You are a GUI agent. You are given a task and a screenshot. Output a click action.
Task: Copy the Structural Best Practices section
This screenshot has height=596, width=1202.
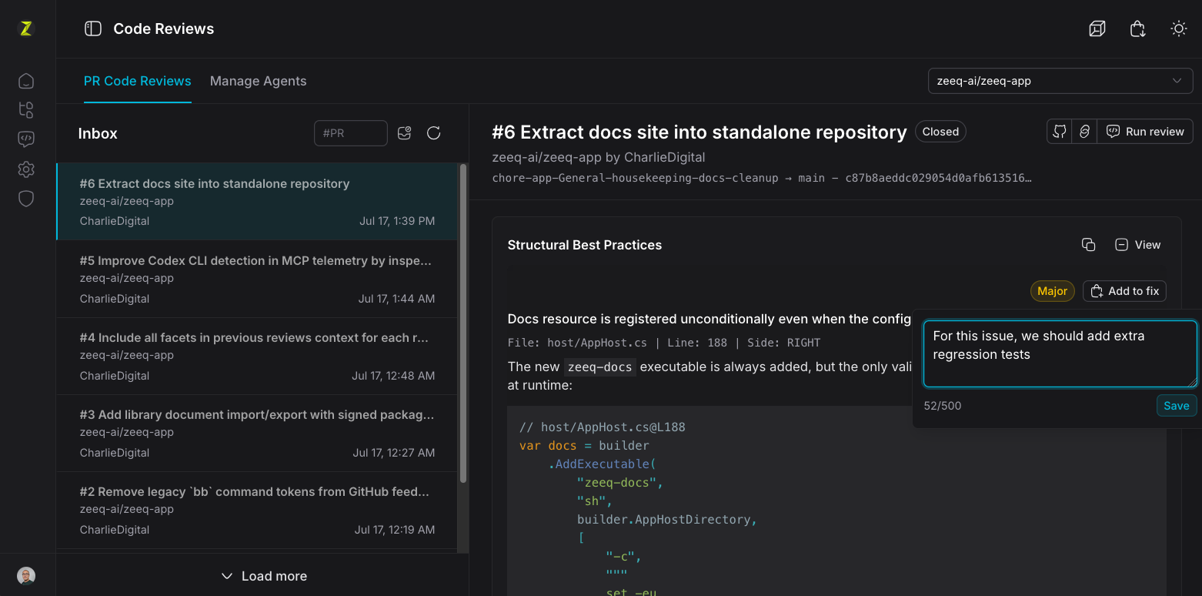[1088, 245]
